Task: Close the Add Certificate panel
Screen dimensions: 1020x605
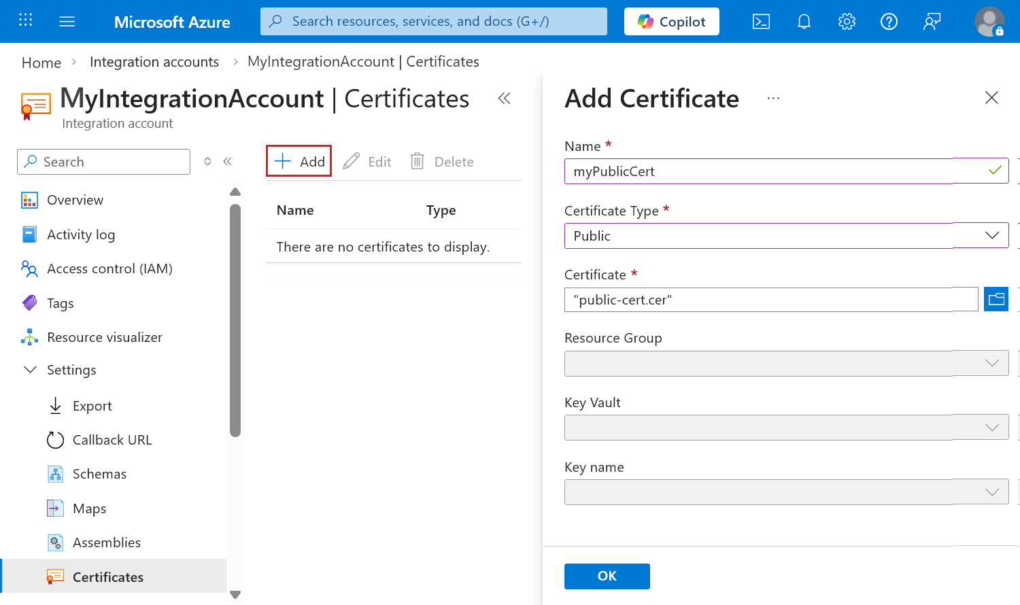Action: 991,98
